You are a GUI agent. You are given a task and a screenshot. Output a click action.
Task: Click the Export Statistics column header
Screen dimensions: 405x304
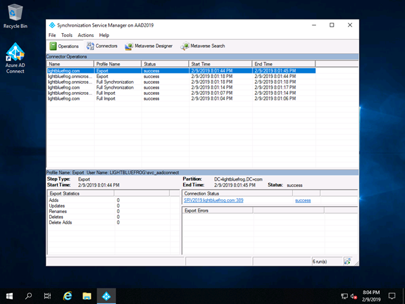80,194
